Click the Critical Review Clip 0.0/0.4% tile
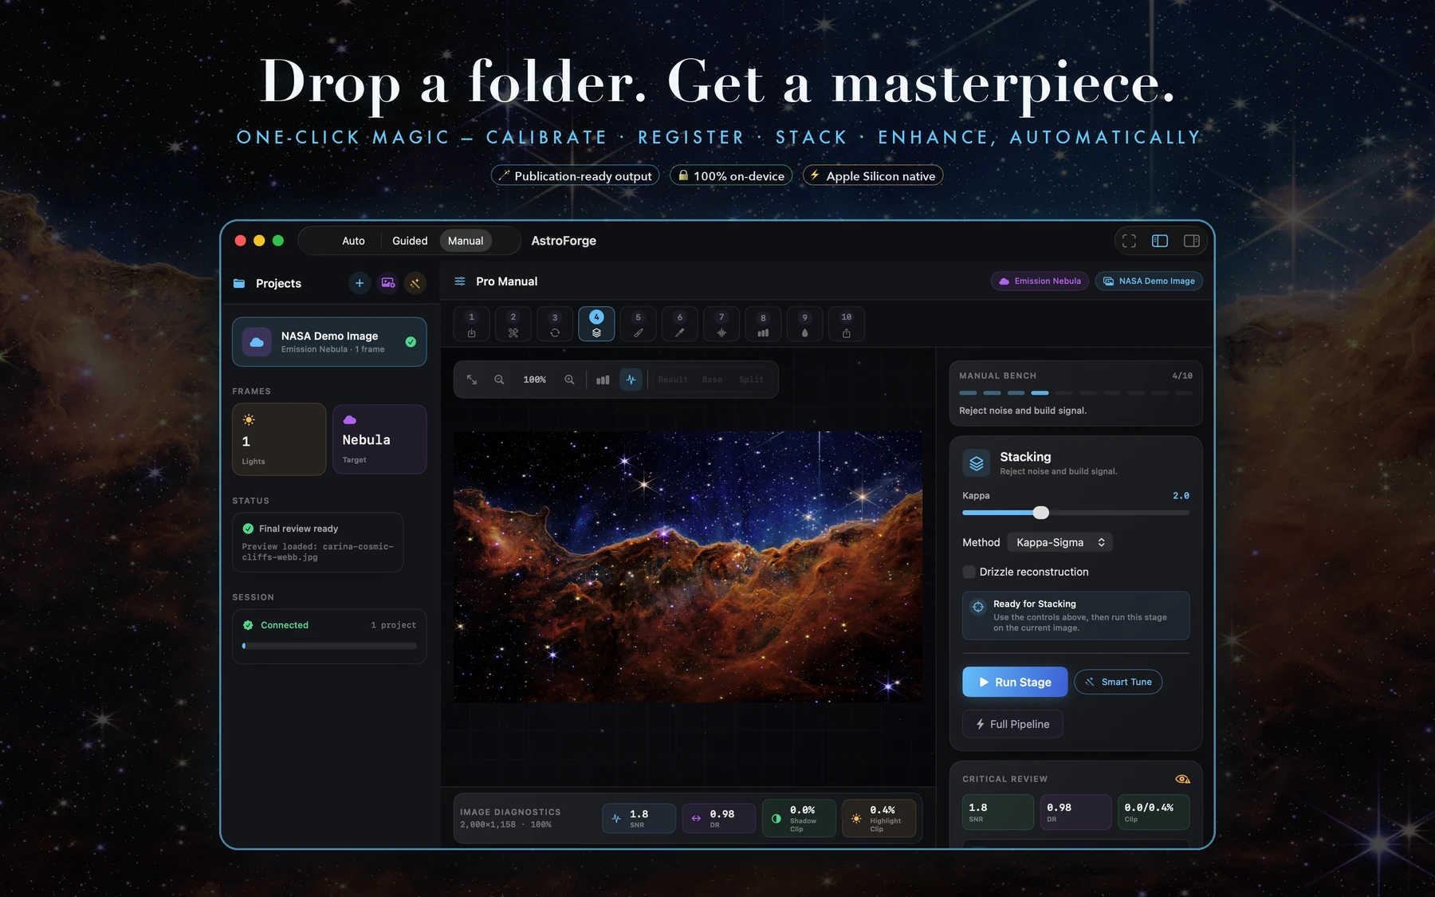The image size is (1435, 897). pos(1154,812)
